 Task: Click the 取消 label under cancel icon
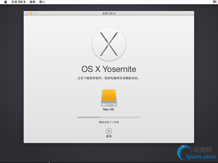pyautogui.click(x=109, y=136)
